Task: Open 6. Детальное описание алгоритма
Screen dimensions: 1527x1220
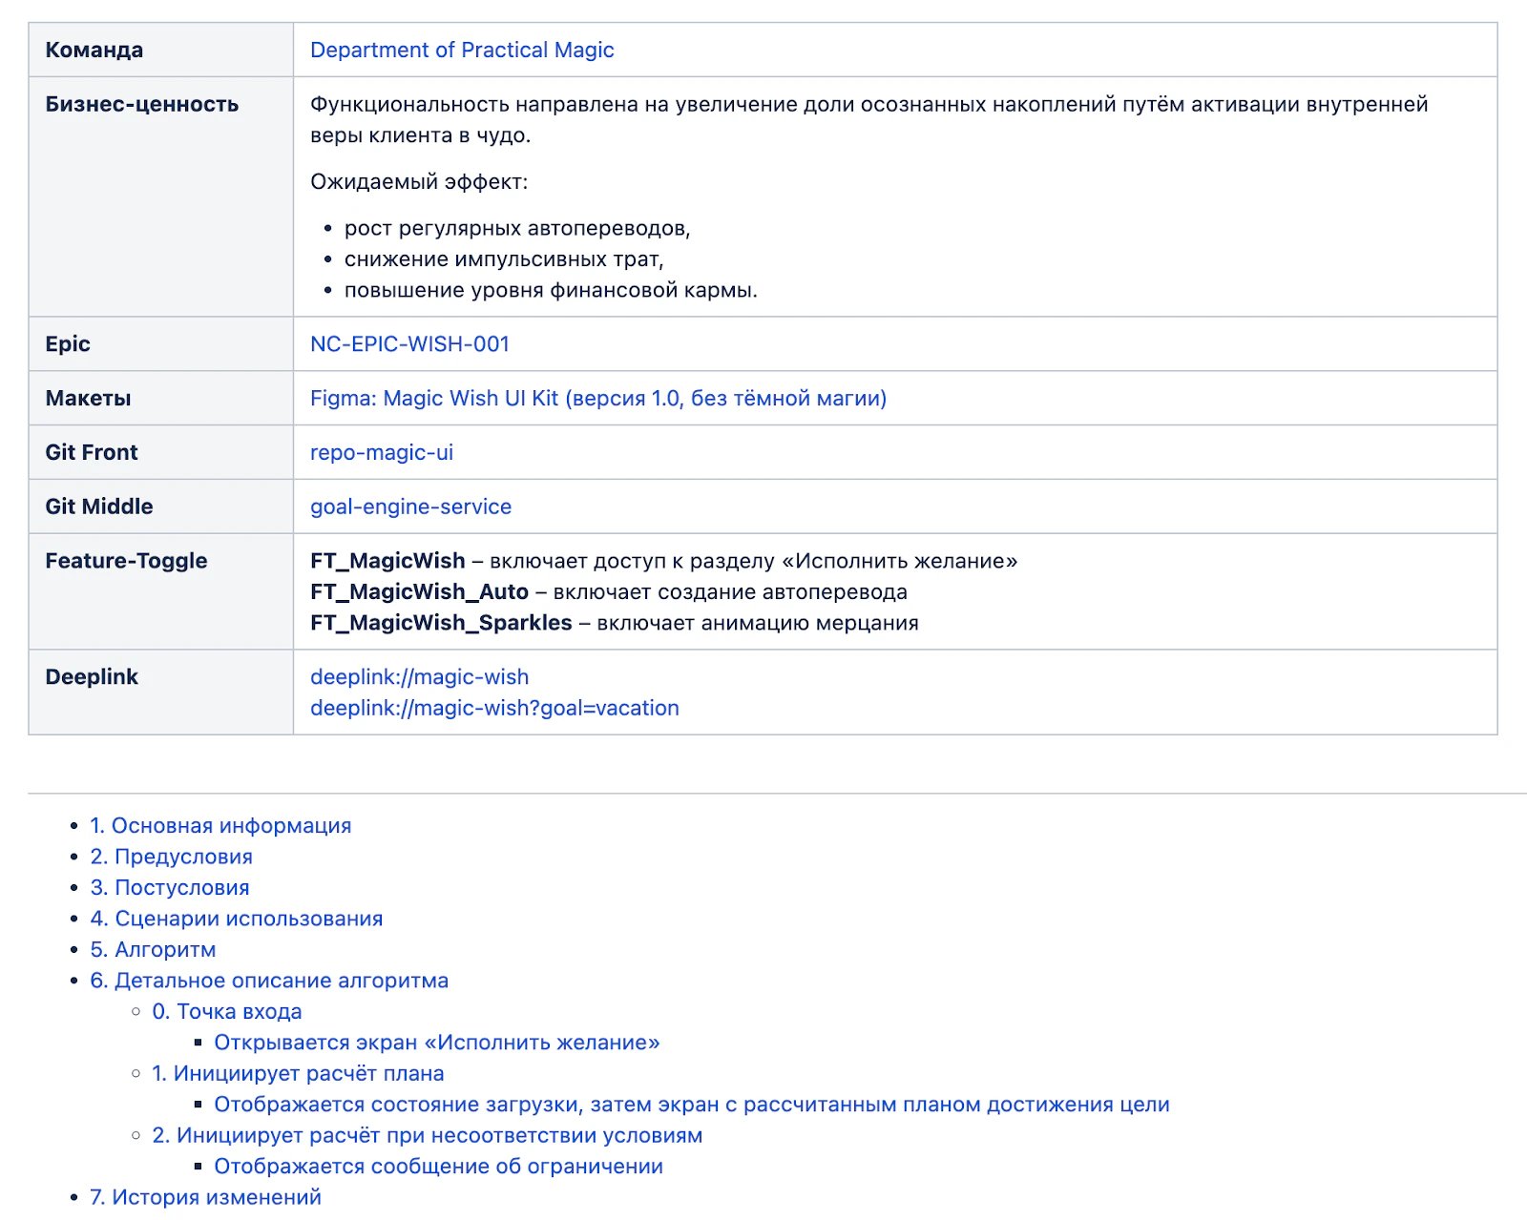Action: click(269, 981)
